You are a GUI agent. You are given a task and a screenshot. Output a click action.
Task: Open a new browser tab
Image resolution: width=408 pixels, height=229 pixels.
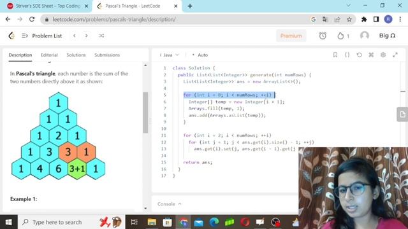coord(190,6)
